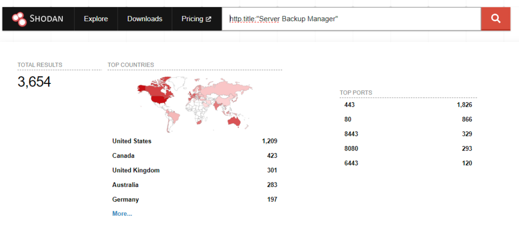Click the port 443 count 1,826
The width and height of the screenshot is (519, 228).
(x=464, y=105)
